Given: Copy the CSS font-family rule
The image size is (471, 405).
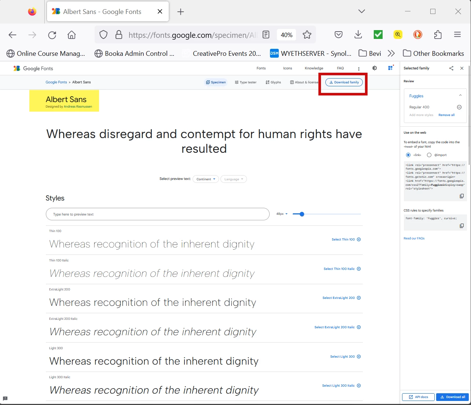Looking at the screenshot, I should tap(462, 226).
